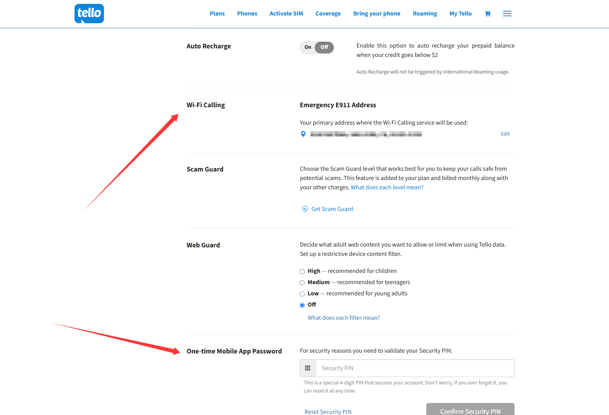Click the Scam Guard shield icon

tap(305, 209)
